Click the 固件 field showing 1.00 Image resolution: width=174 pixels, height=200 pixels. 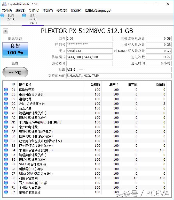pos(90,39)
